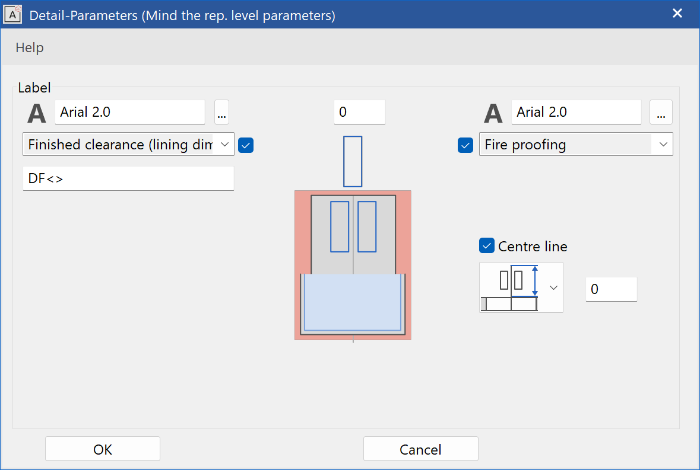The width and height of the screenshot is (700, 470).
Task: Toggle the Centre line checkbox
Action: (487, 245)
